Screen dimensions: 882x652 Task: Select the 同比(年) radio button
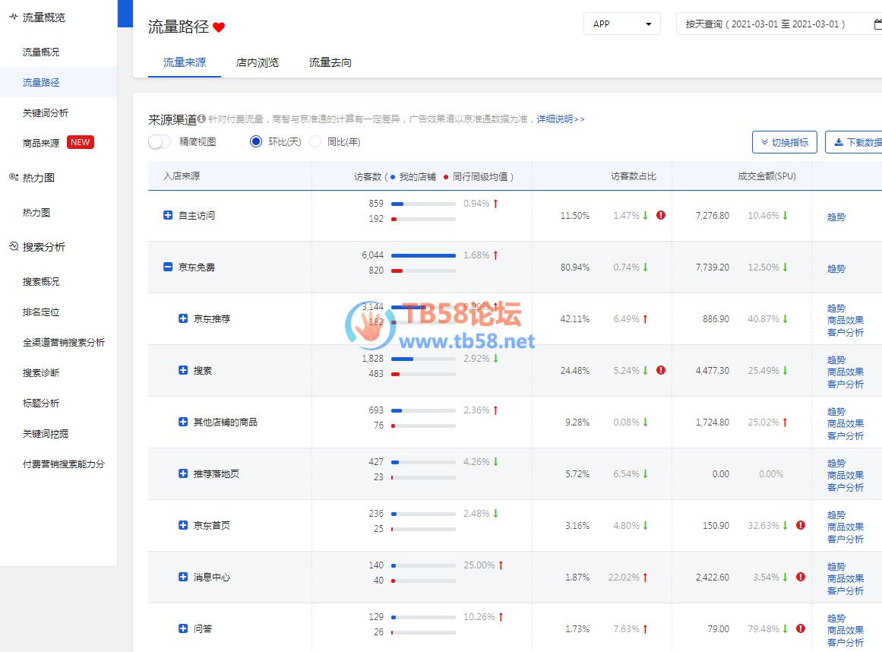point(315,141)
